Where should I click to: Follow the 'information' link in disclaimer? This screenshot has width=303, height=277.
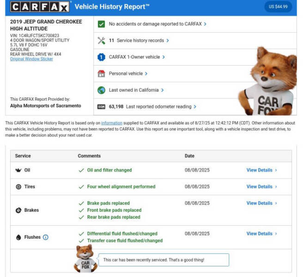tap(112, 123)
